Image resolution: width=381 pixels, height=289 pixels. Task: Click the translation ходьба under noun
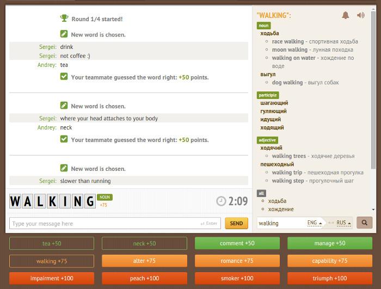click(269, 33)
